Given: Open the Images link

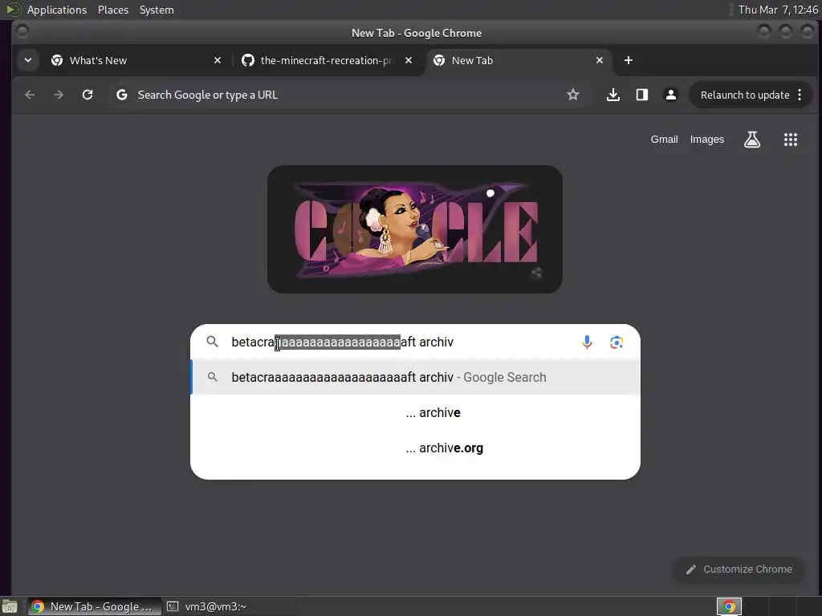Looking at the screenshot, I should tap(706, 140).
